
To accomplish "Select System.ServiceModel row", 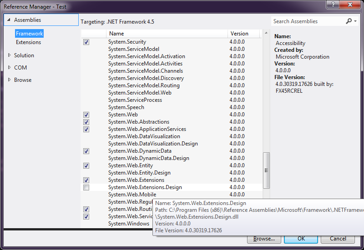I will pos(172,49).
